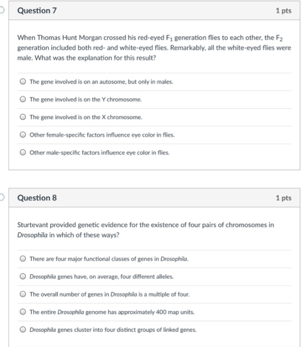The width and height of the screenshot is (307, 347).
Task: Click the Question 7 prompt text about Morgan
Action: coord(154,48)
